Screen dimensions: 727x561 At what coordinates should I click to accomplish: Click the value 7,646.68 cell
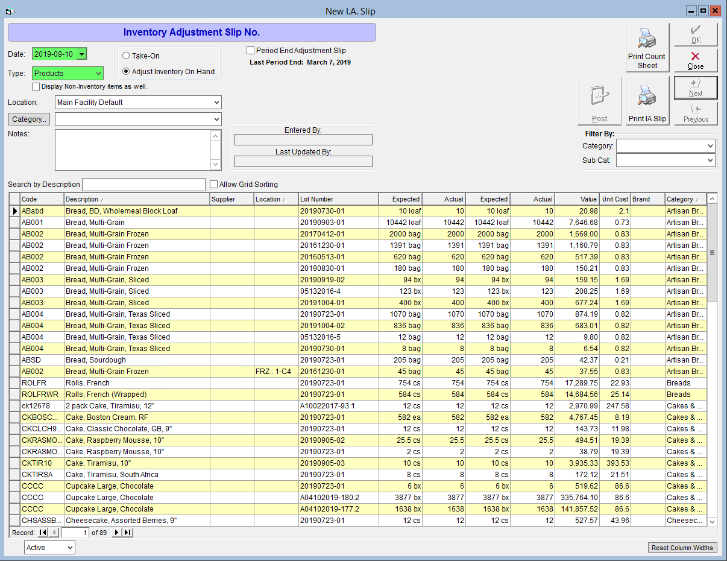(x=578, y=223)
